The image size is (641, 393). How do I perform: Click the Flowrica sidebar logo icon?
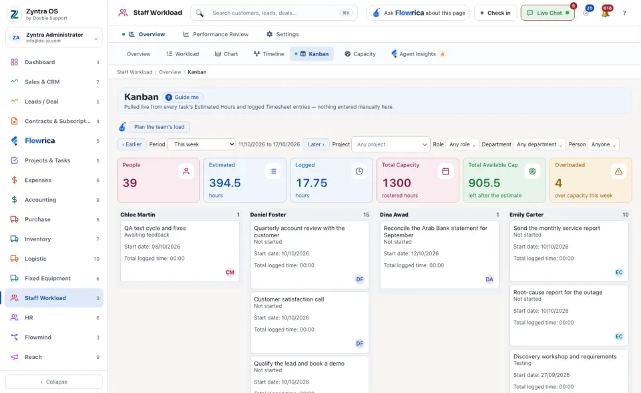pyautogui.click(x=14, y=140)
